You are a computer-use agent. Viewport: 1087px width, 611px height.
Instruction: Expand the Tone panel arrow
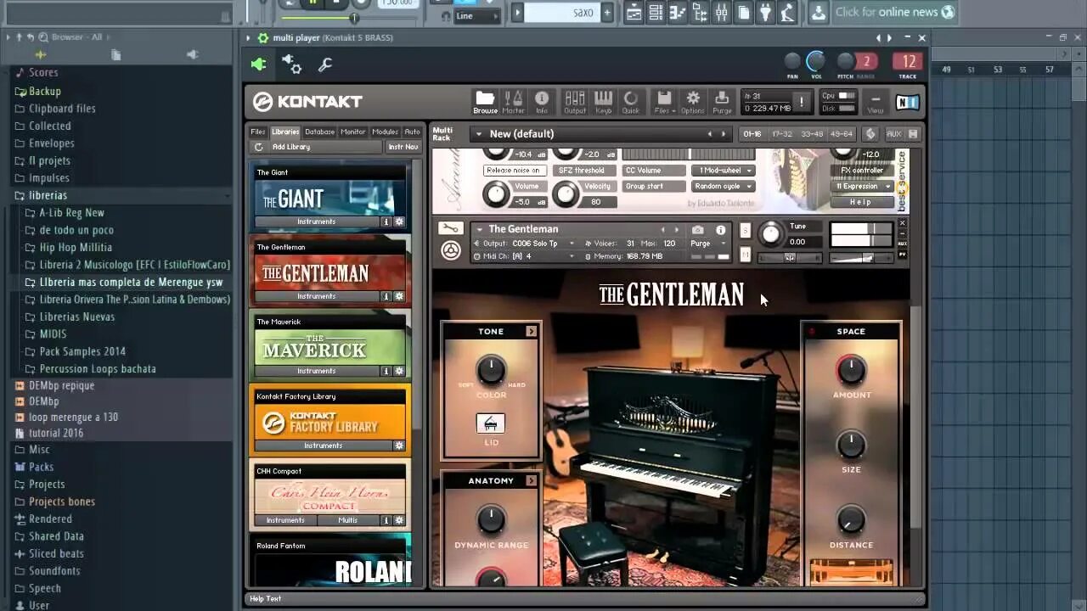click(x=532, y=332)
